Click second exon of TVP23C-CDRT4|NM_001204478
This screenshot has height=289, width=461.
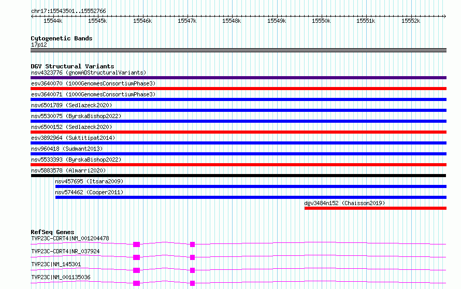pyautogui.click(x=192, y=244)
